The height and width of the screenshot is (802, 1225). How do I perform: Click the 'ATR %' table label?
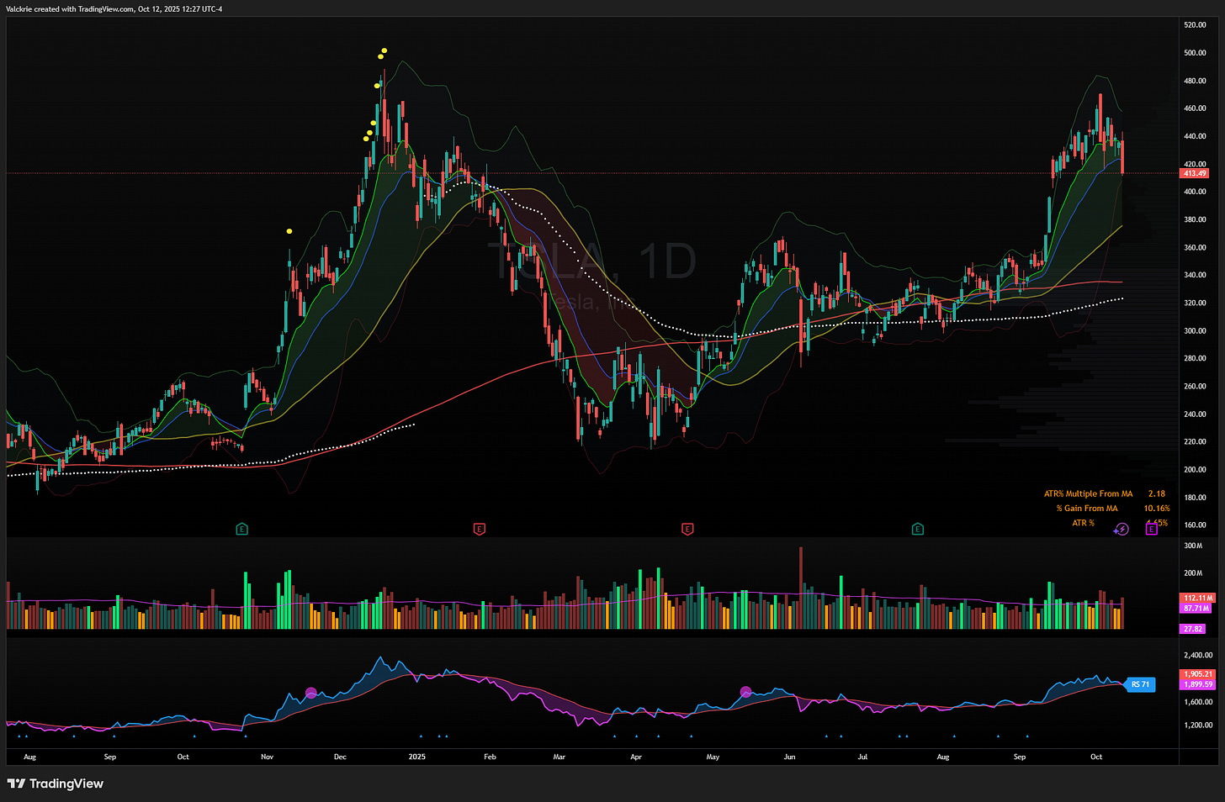[x=1083, y=523]
